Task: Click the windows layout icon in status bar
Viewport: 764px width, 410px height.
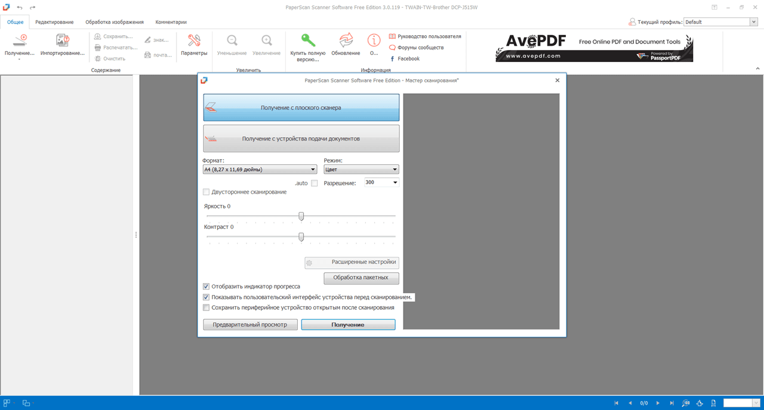Action: (x=26, y=403)
